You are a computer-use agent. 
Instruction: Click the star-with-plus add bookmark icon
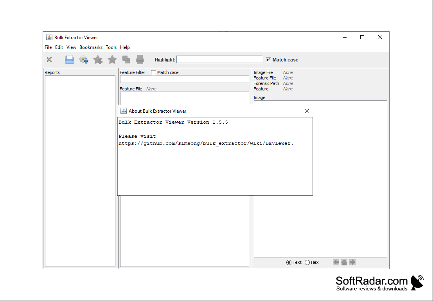98,59
